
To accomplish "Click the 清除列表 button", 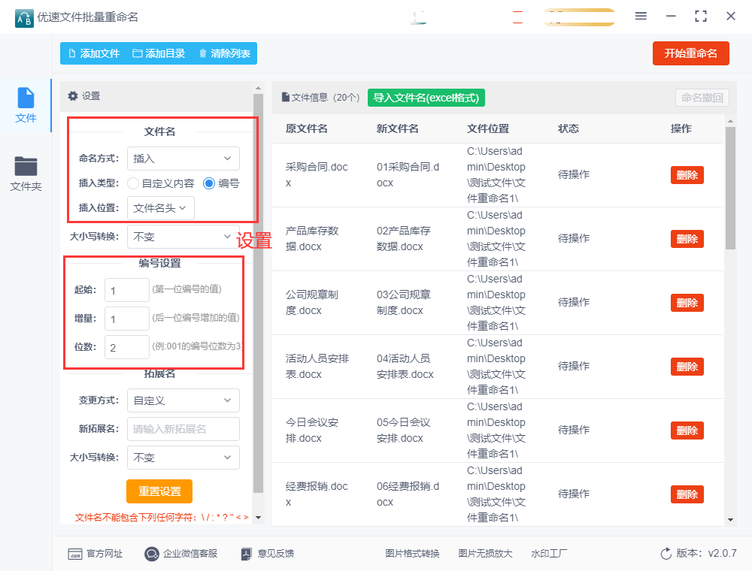I will (x=224, y=53).
